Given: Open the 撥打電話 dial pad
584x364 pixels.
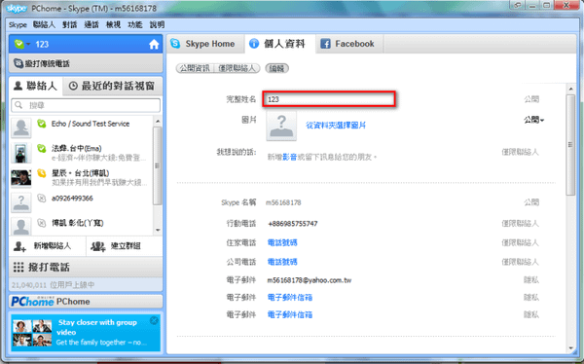Looking at the screenshot, I should click(86, 267).
